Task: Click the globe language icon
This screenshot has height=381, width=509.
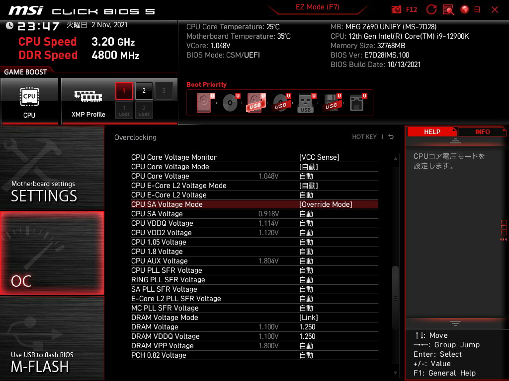Action: tap(465, 10)
